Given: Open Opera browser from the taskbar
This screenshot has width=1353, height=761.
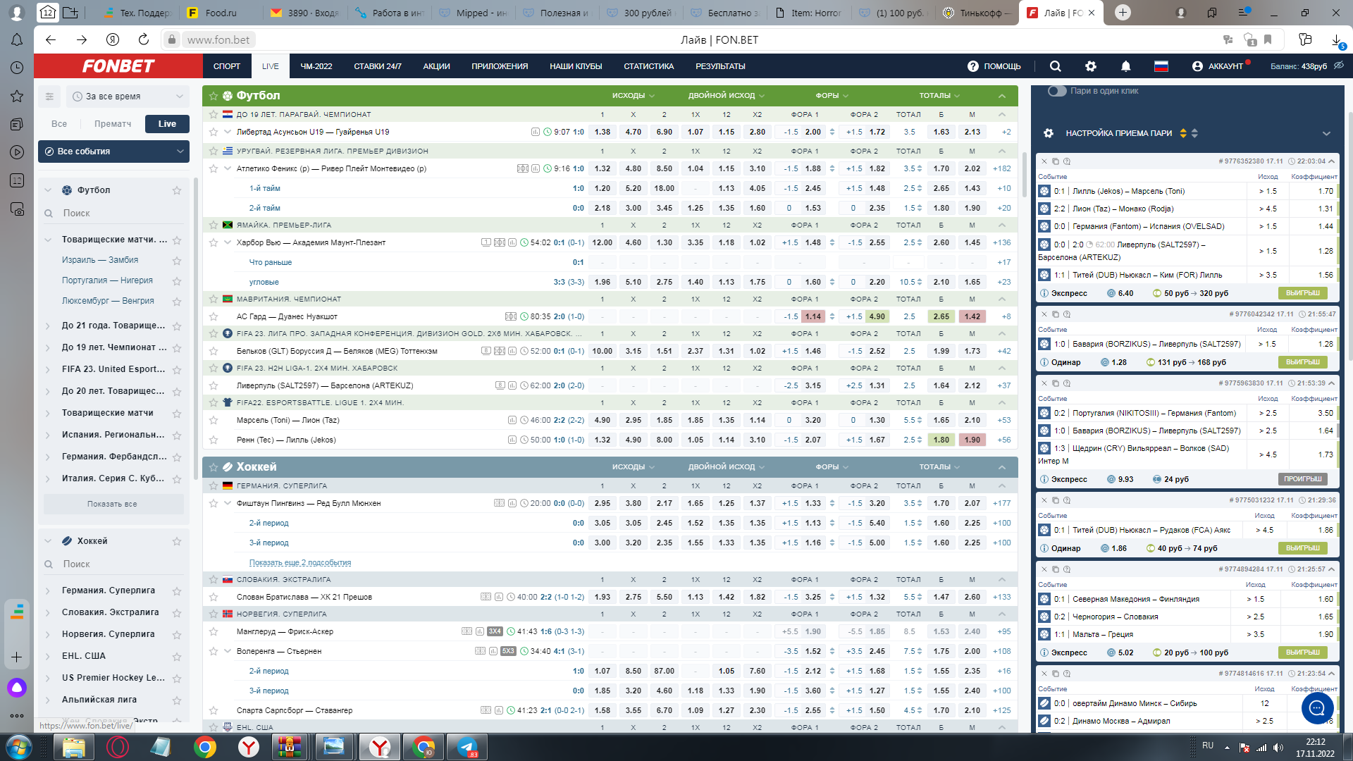Looking at the screenshot, I should (x=117, y=747).
